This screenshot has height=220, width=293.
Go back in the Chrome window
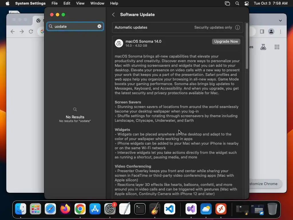[13, 32]
